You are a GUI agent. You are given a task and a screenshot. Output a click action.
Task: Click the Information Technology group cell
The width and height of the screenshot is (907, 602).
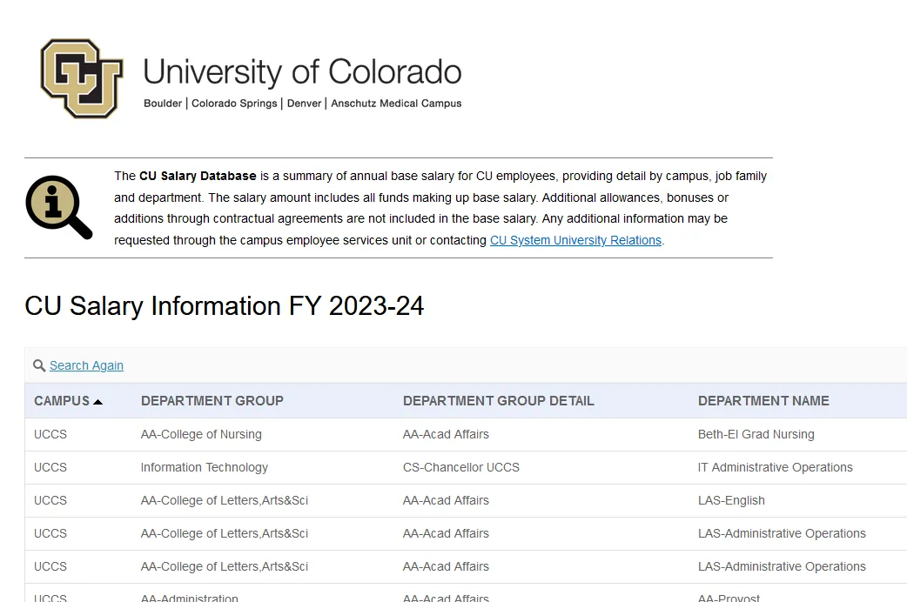coord(204,467)
